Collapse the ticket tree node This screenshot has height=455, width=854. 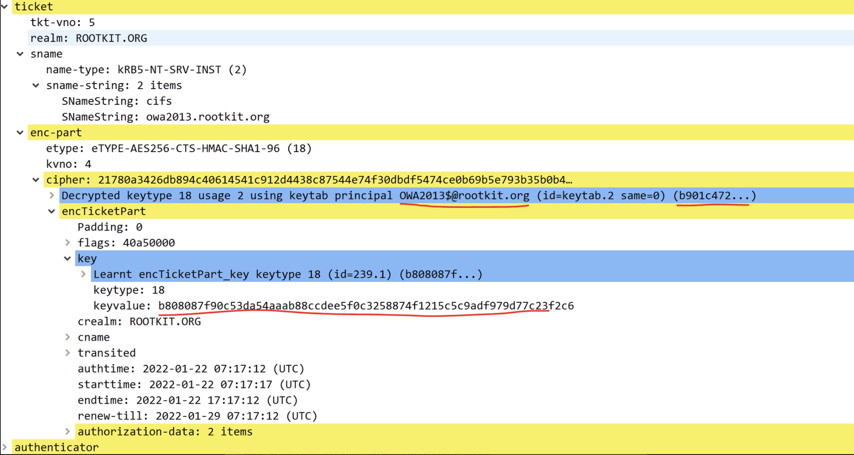(x=4, y=6)
